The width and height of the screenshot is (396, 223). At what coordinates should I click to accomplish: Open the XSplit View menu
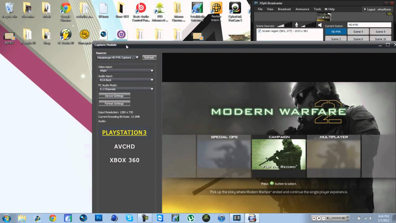click(270, 9)
